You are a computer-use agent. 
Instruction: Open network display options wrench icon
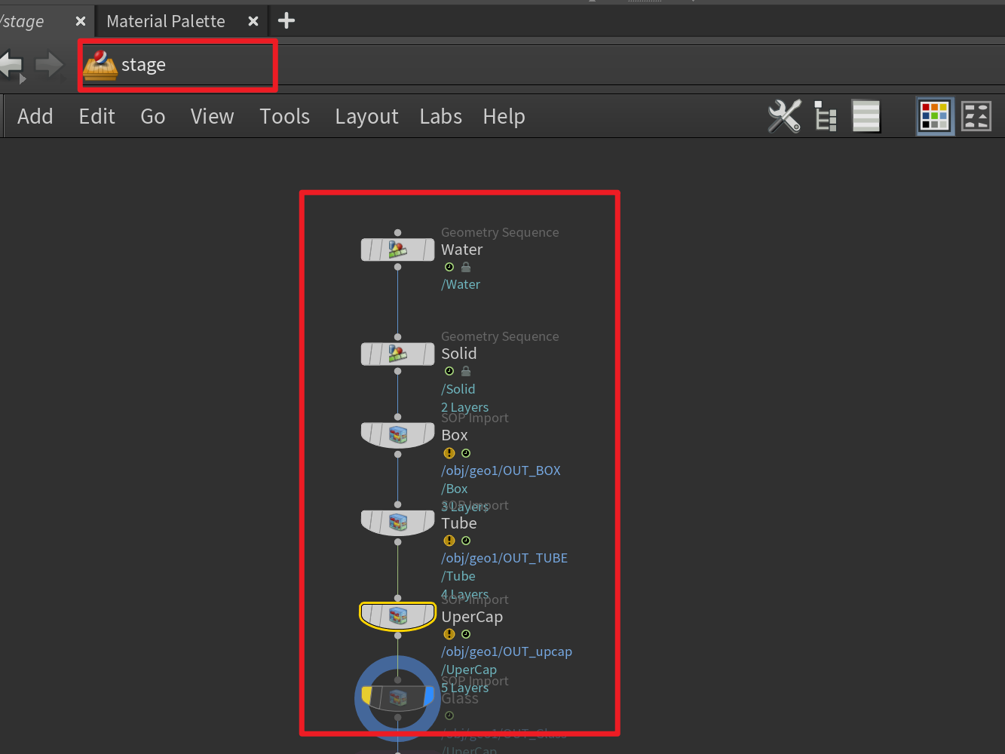pyautogui.click(x=785, y=116)
